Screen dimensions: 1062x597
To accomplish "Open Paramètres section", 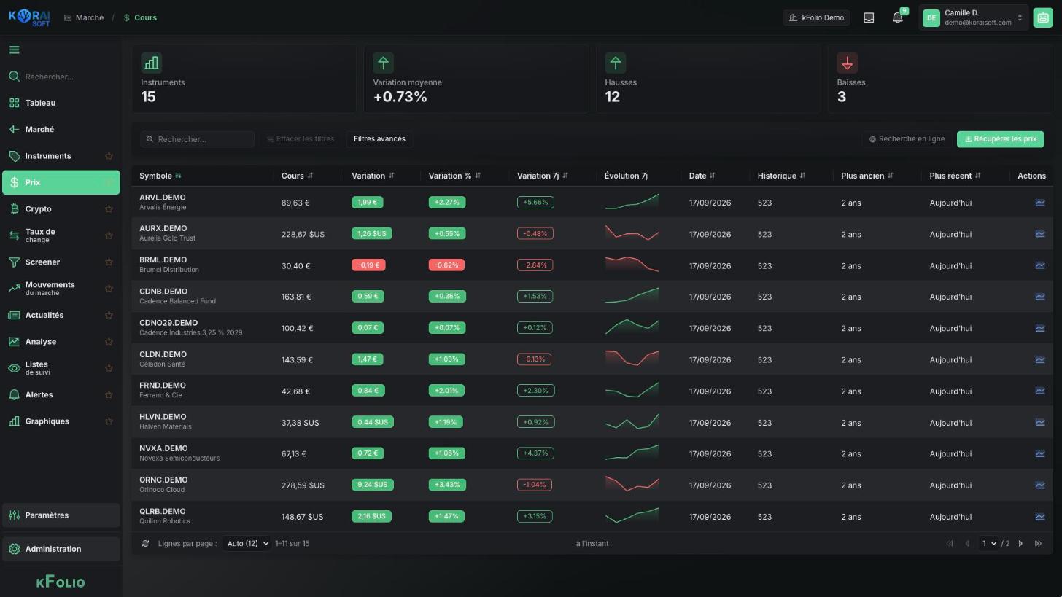I will tap(61, 515).
